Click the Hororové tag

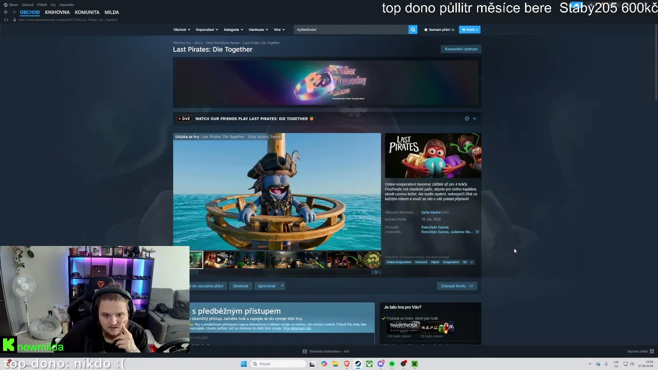click(x=421, y=262)
